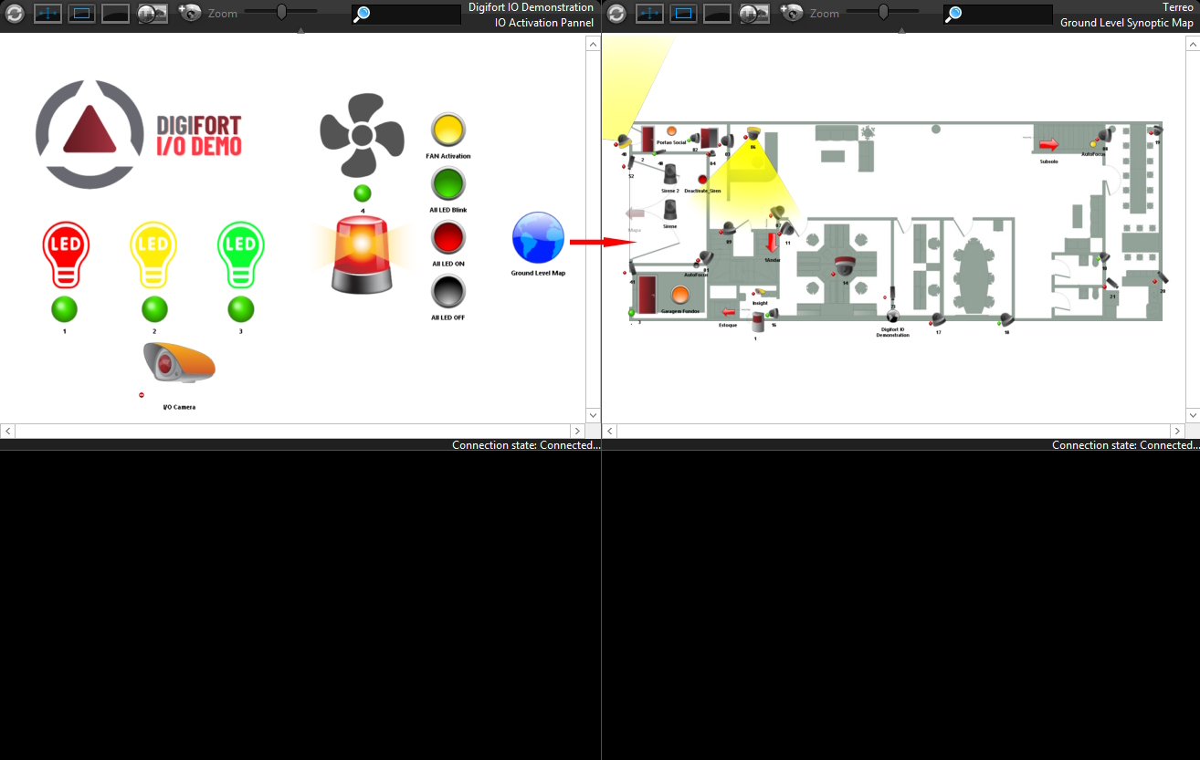This screenshot has height=760, width=1200.
Task: Refresh the IO Activation Pannel map
Action: point(15,14)
